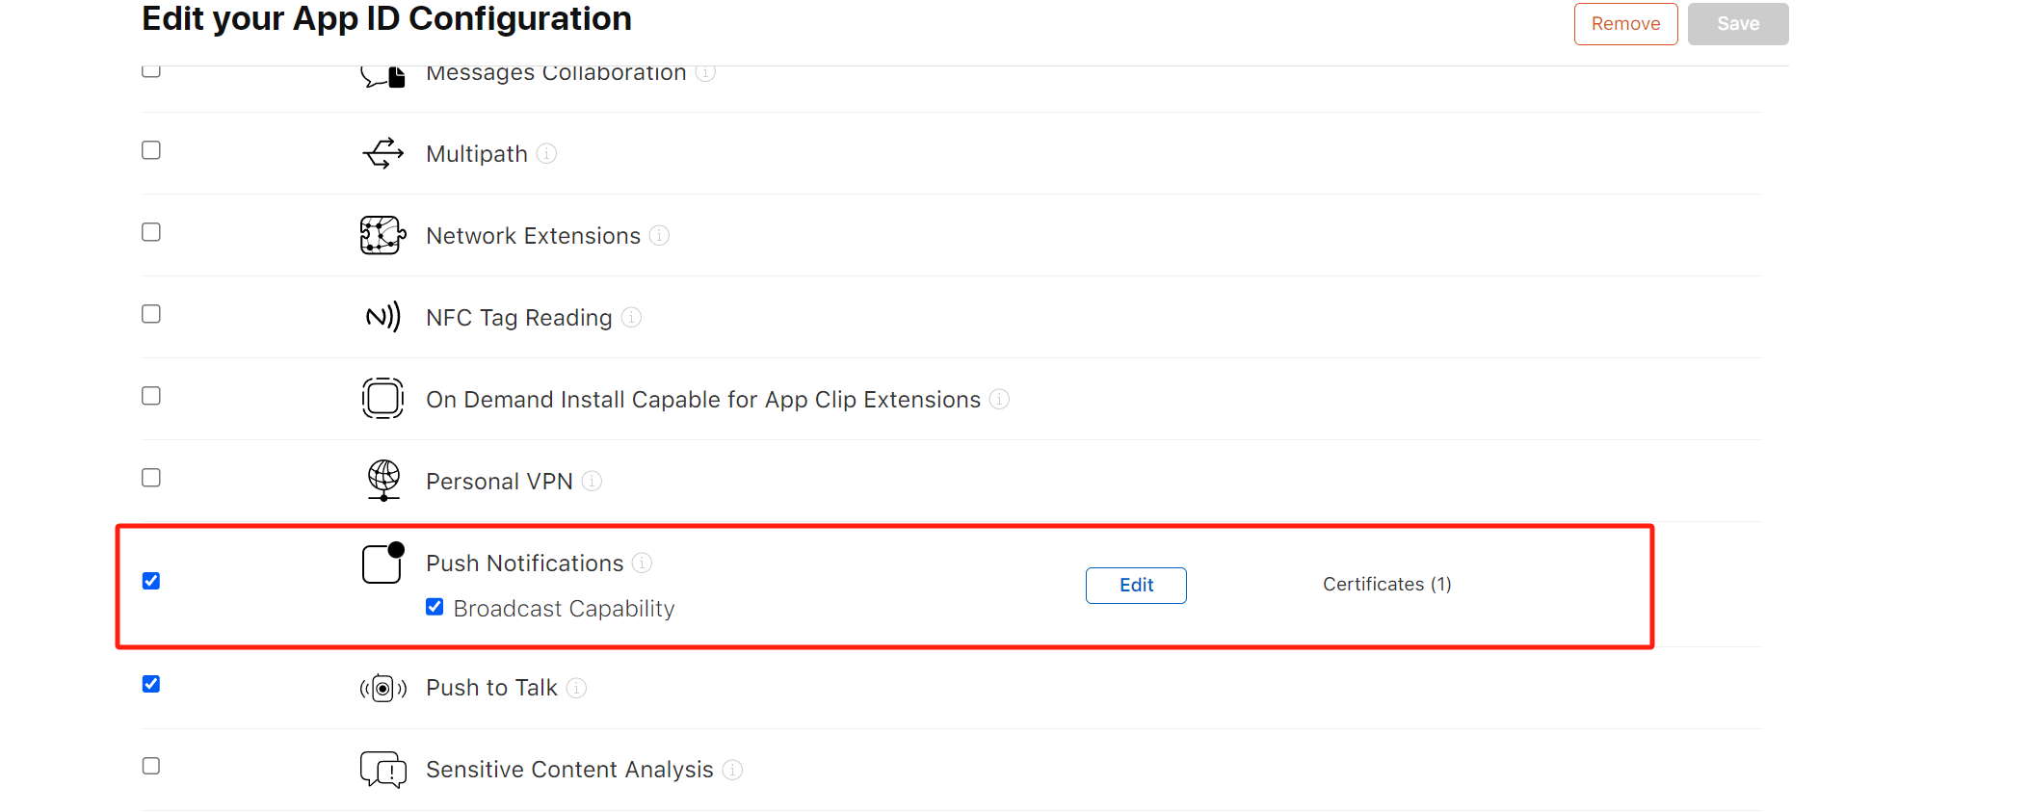Tick the Network Extensions checkbox

tap(151, 232)
